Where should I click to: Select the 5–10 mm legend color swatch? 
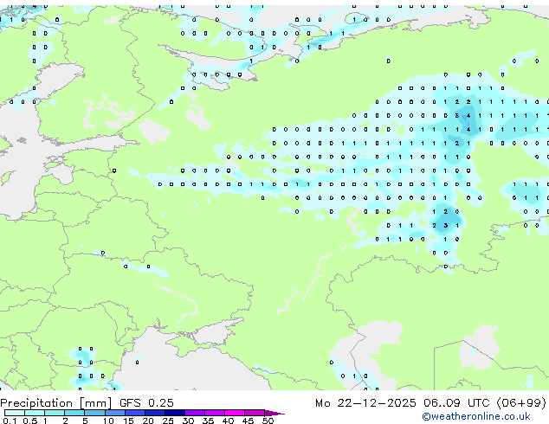[x=94, y=413]
